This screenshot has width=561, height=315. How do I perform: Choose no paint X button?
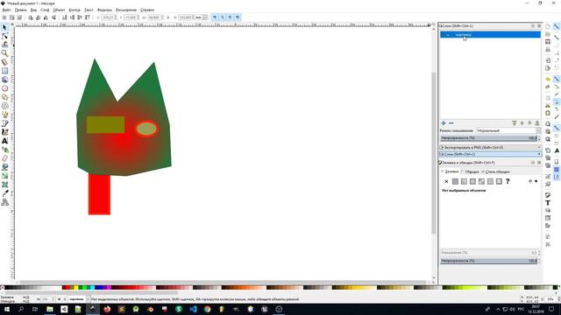tap(446, 181)
